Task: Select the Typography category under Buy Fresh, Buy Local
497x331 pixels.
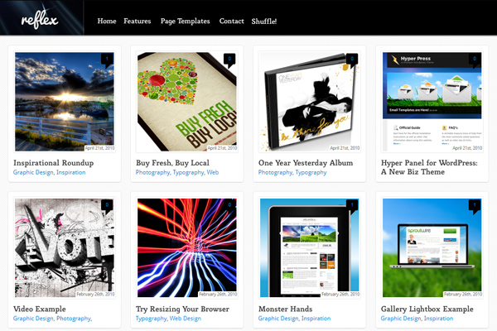Action: click(188, 172)
